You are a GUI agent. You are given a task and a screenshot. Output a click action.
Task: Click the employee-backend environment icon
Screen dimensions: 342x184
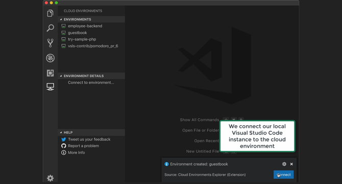(x=63, y=26)
